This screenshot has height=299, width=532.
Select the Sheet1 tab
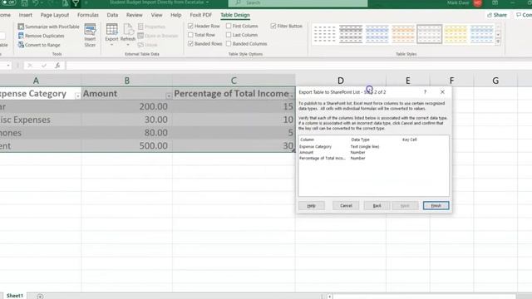click(x=15, y=296)
